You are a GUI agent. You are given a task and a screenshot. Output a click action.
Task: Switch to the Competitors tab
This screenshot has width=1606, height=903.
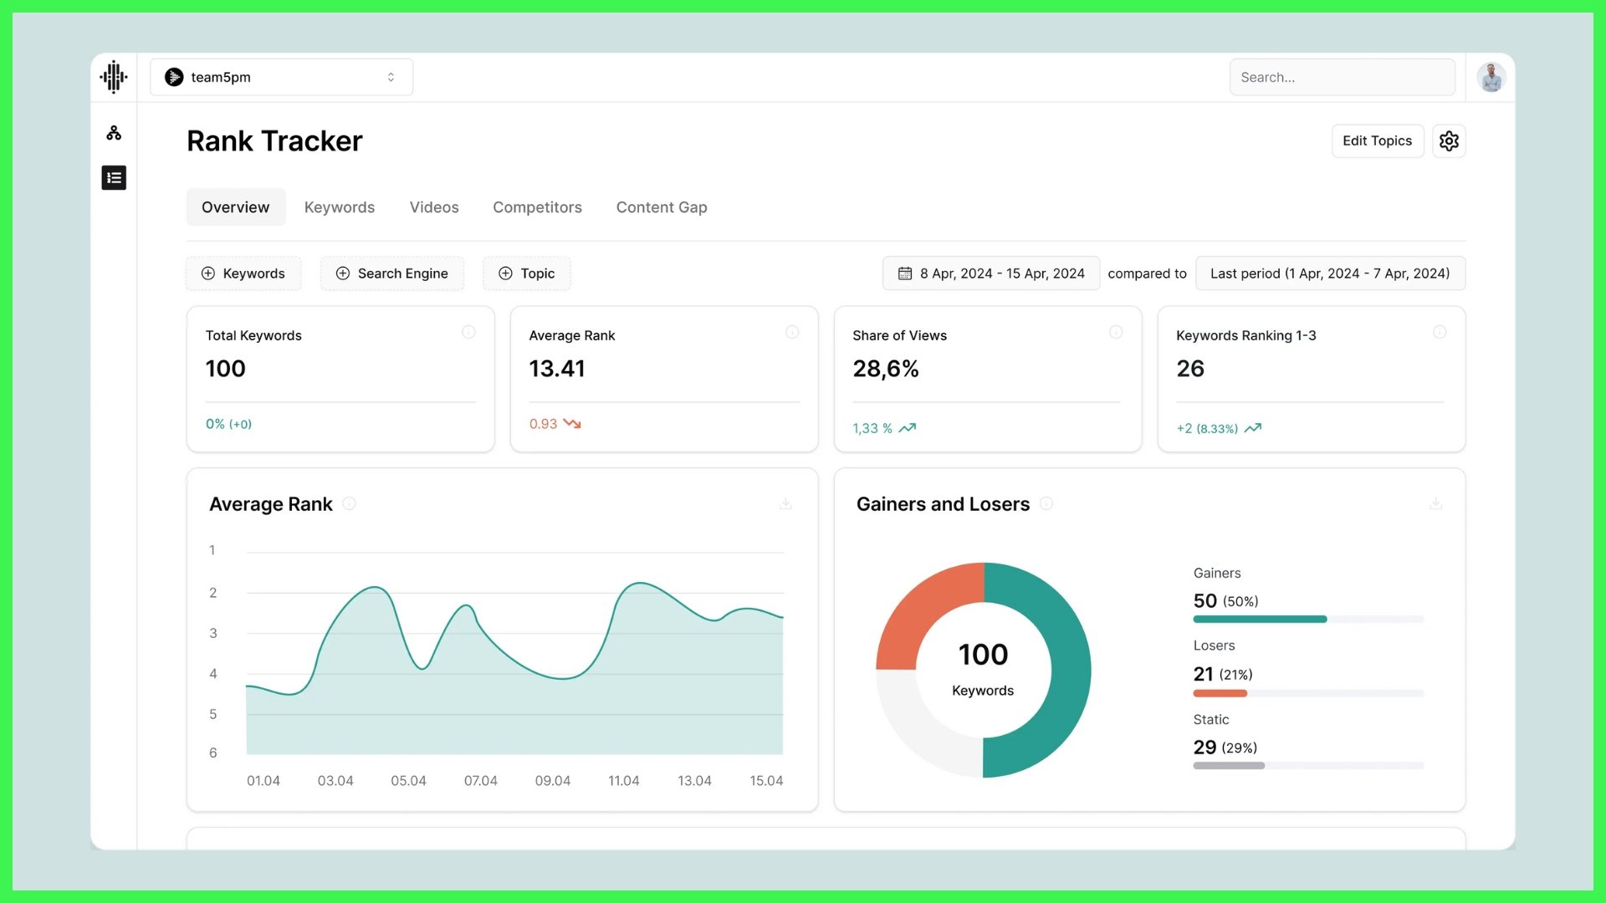click(537, 207)
